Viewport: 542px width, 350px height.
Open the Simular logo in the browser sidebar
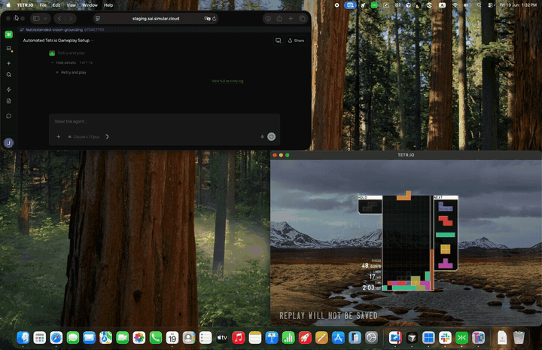click(x=8, y=35)
